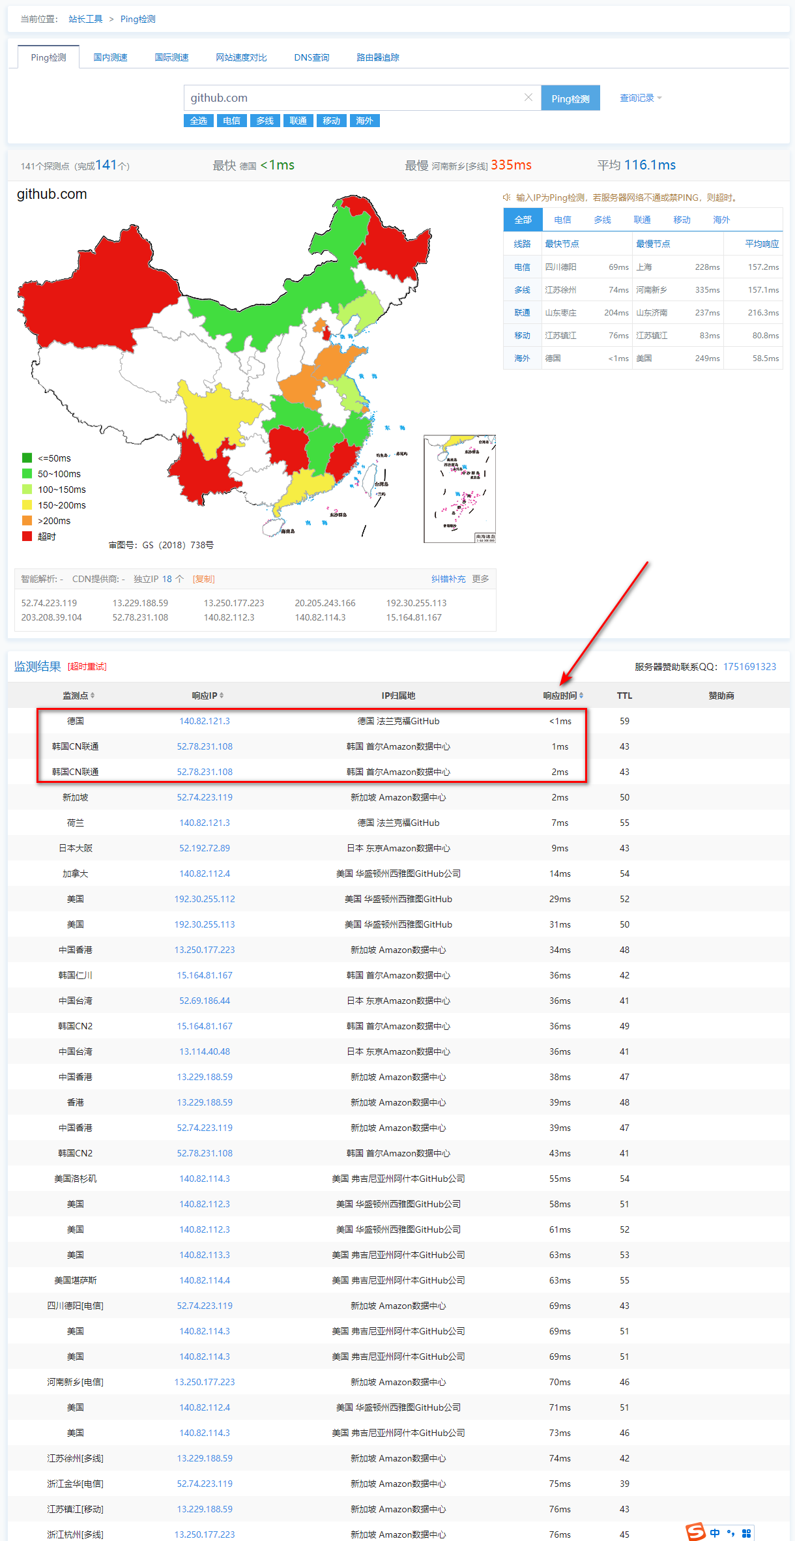The height and width of the screenshot is (1541, 795).
Task: Toggle the 移动 probe filter
Action: tap(331, 121)
